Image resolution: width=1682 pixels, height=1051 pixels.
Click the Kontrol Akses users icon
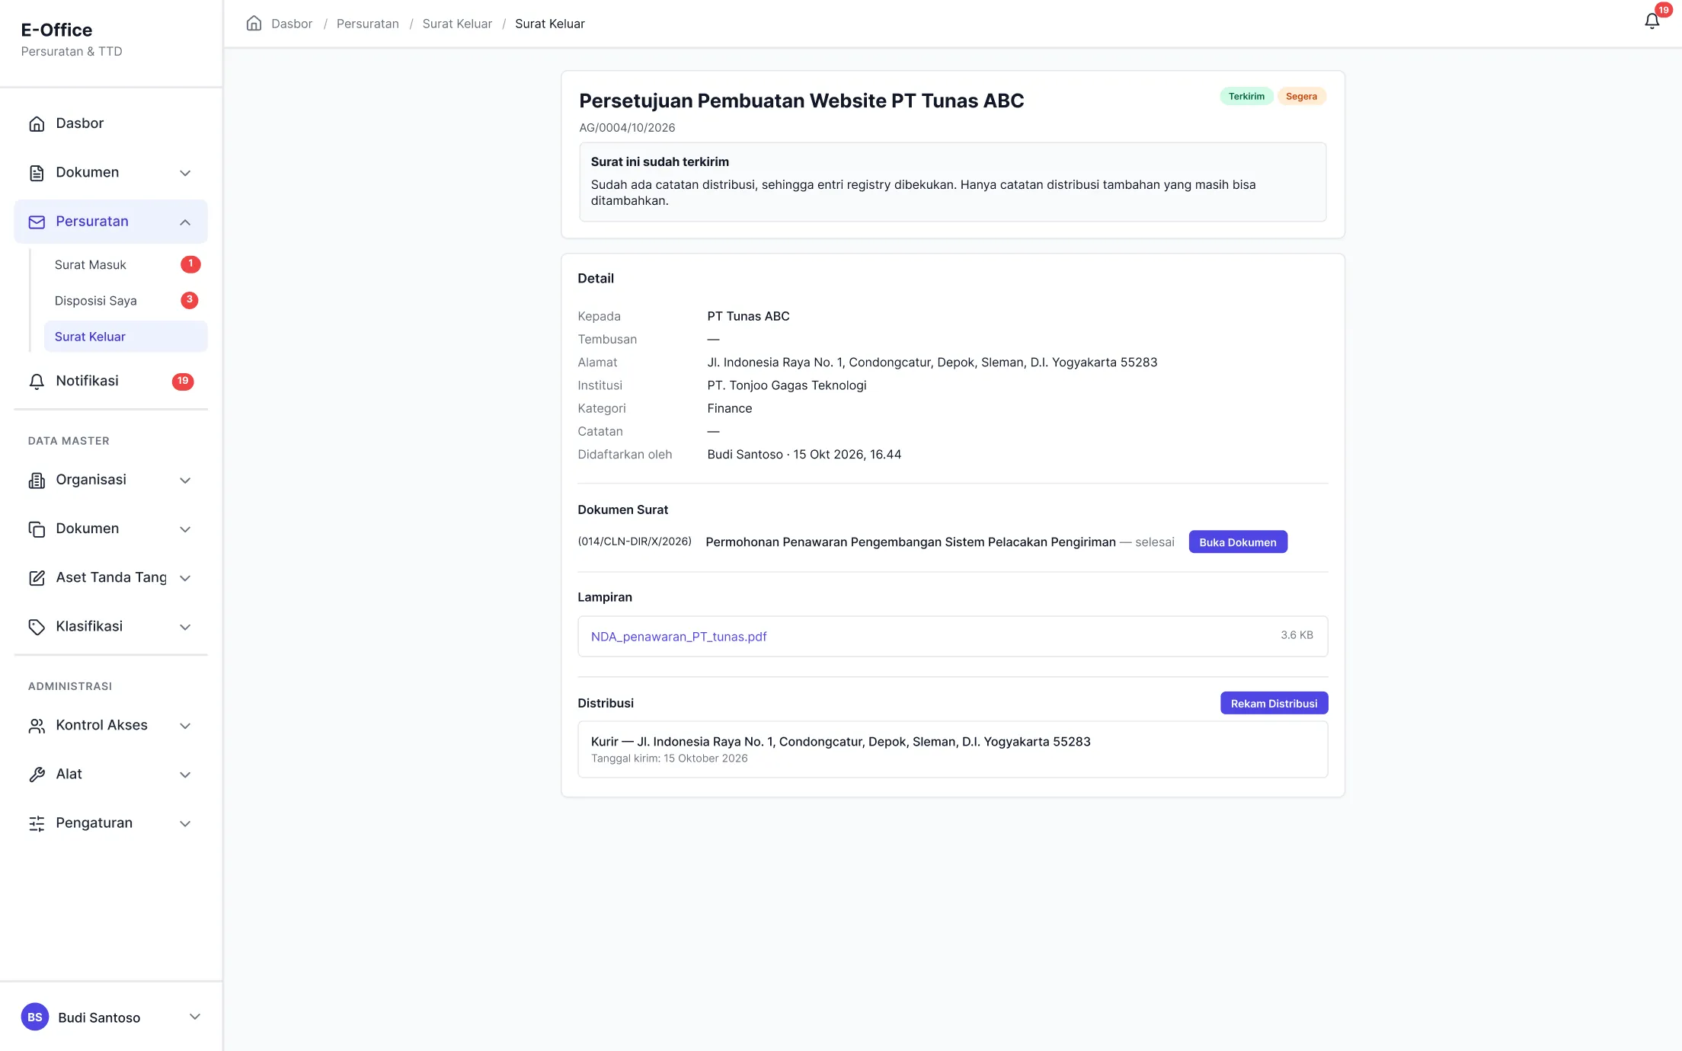[x=37, y=725]
